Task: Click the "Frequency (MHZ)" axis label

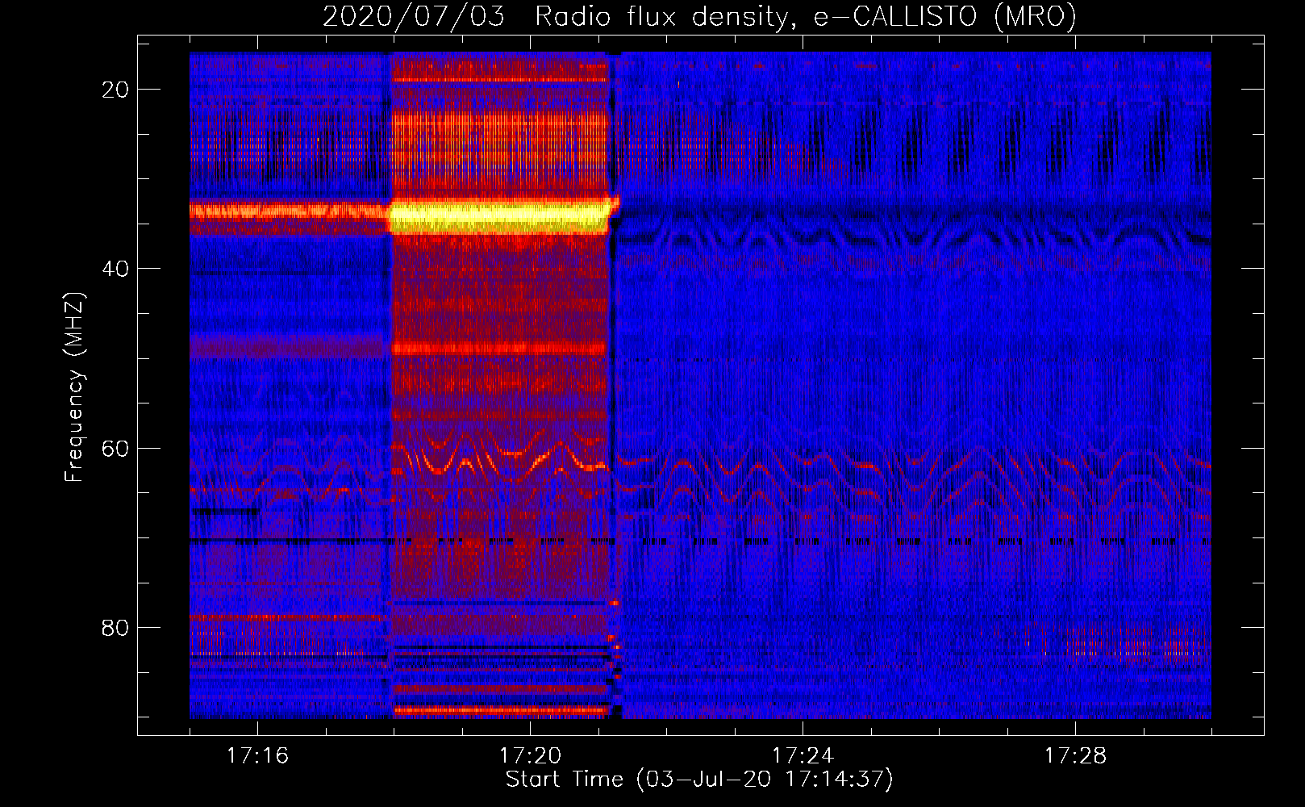Action: coord(74,387)
